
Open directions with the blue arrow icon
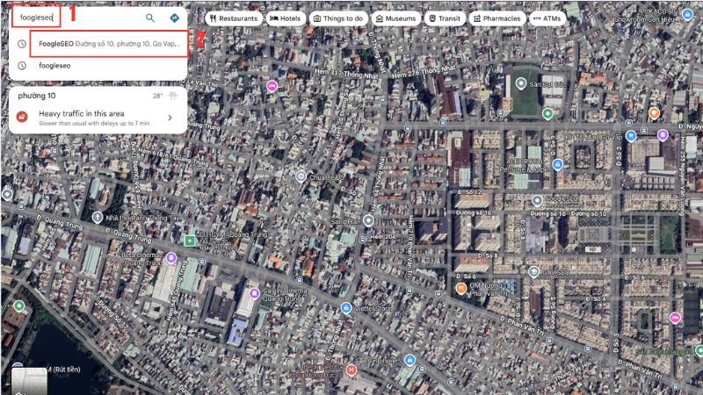click(x=174, y=18)
